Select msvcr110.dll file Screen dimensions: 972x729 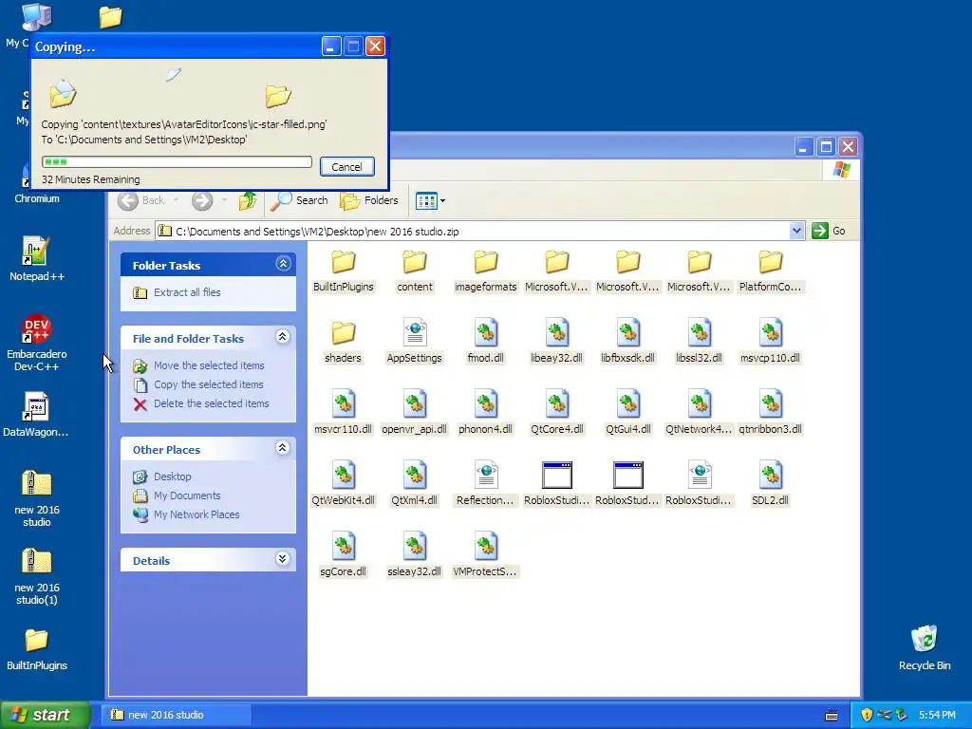(x=343, y=414)
